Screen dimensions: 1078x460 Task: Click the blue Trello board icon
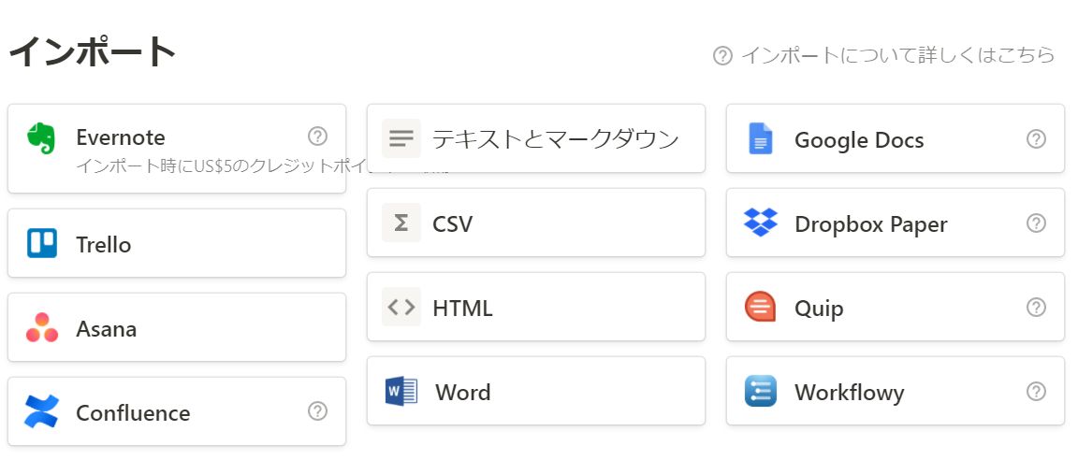pyautogui.click(x=42, y=243)
